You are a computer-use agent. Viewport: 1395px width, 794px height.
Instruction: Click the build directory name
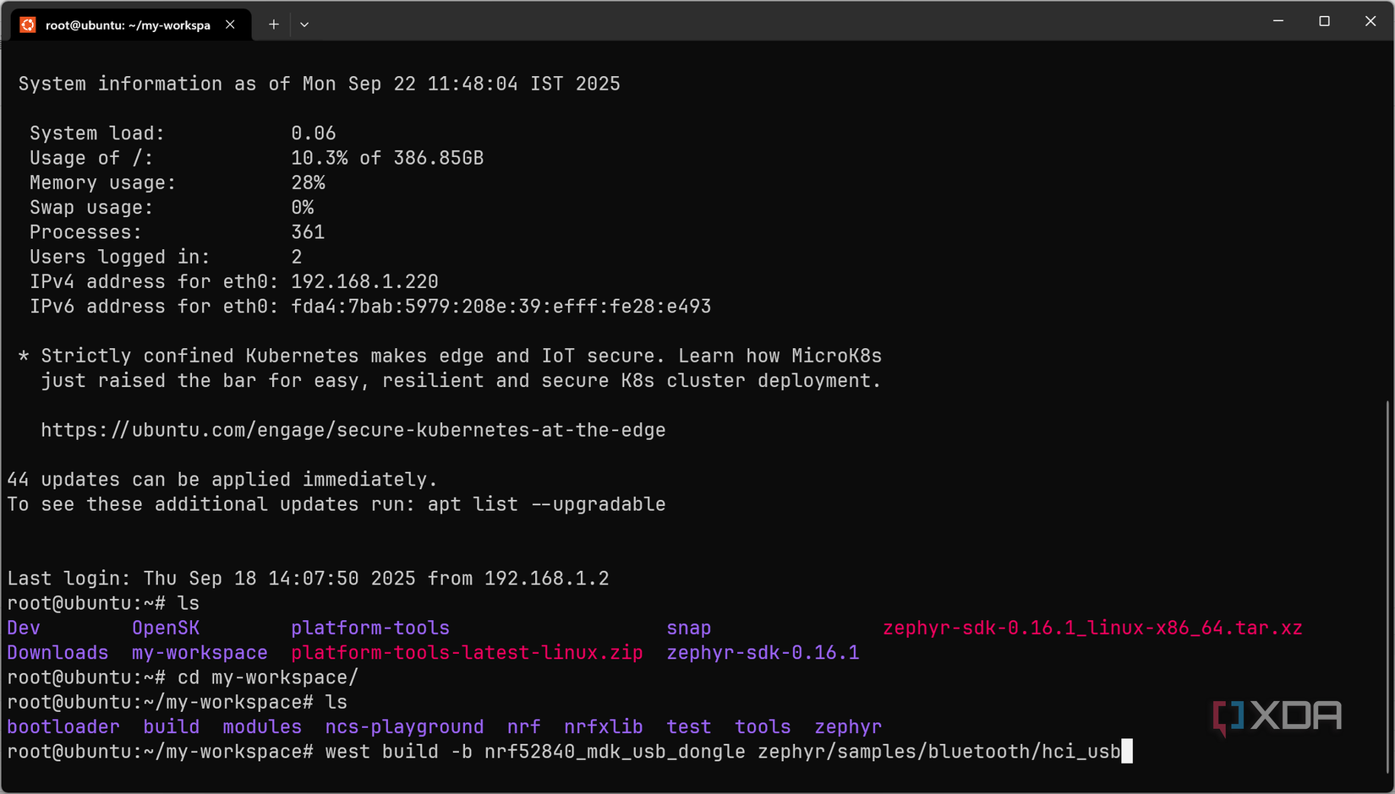[x=172, y=727]
